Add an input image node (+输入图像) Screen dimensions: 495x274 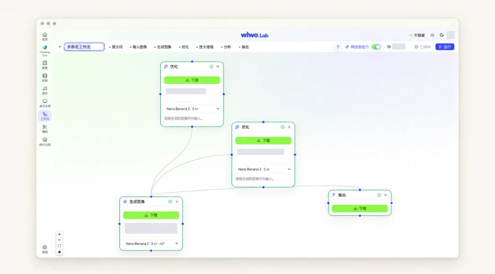click(138, 47)
